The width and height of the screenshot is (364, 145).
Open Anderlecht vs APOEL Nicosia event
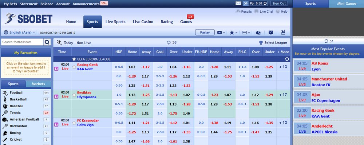tap(328, 129)
